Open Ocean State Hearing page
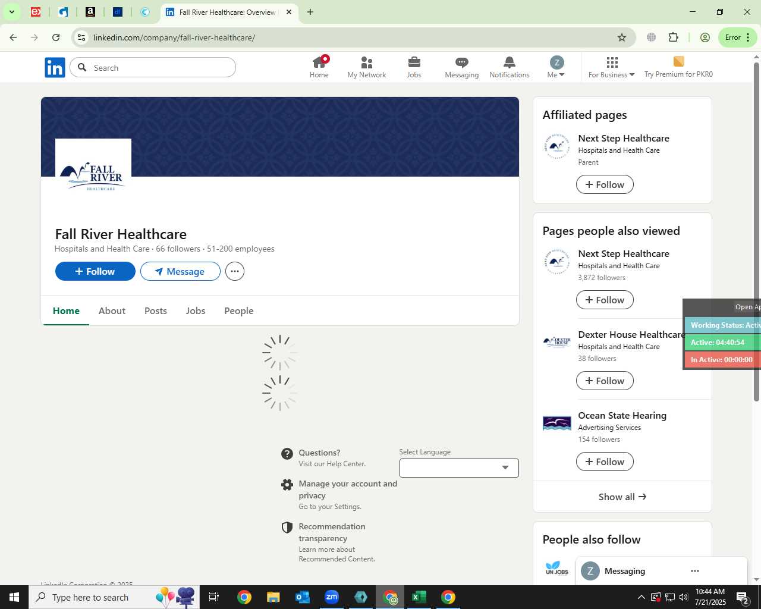Viewport: 761px width, 609px height. [x=622, y=415]
